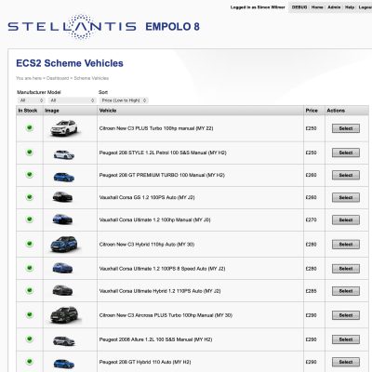Select the Vauxhall Corsa GS 1.2 Auto
The height and width of the screenshot is (372, 372).
(346, 197)
